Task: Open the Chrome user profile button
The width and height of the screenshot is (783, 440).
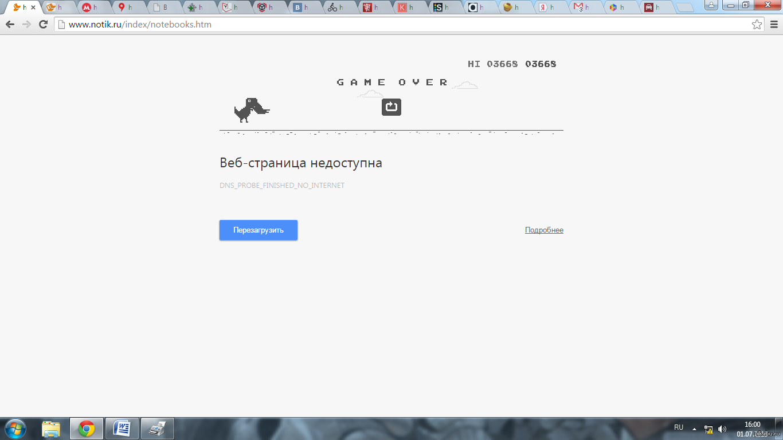Action: 711,5
